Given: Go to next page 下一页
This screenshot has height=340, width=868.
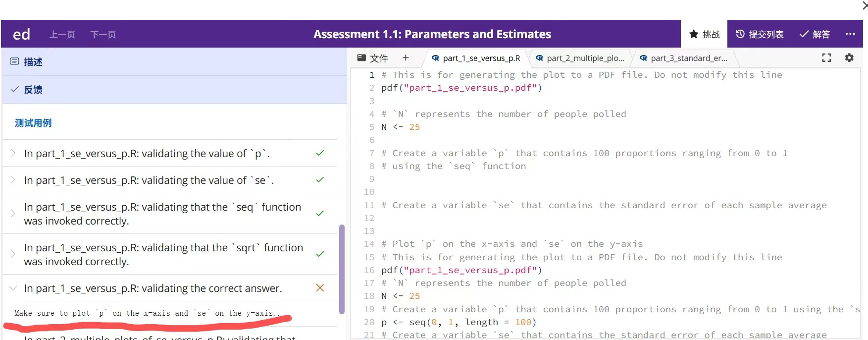Looking at the screenshot, I should click(103, 34).
